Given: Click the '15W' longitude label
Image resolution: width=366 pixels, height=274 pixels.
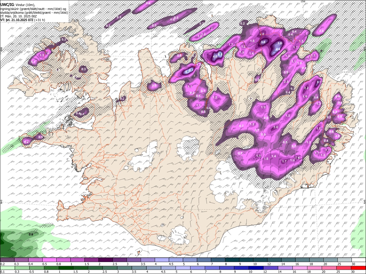Looking at the screenshot, I should [303, 1].
